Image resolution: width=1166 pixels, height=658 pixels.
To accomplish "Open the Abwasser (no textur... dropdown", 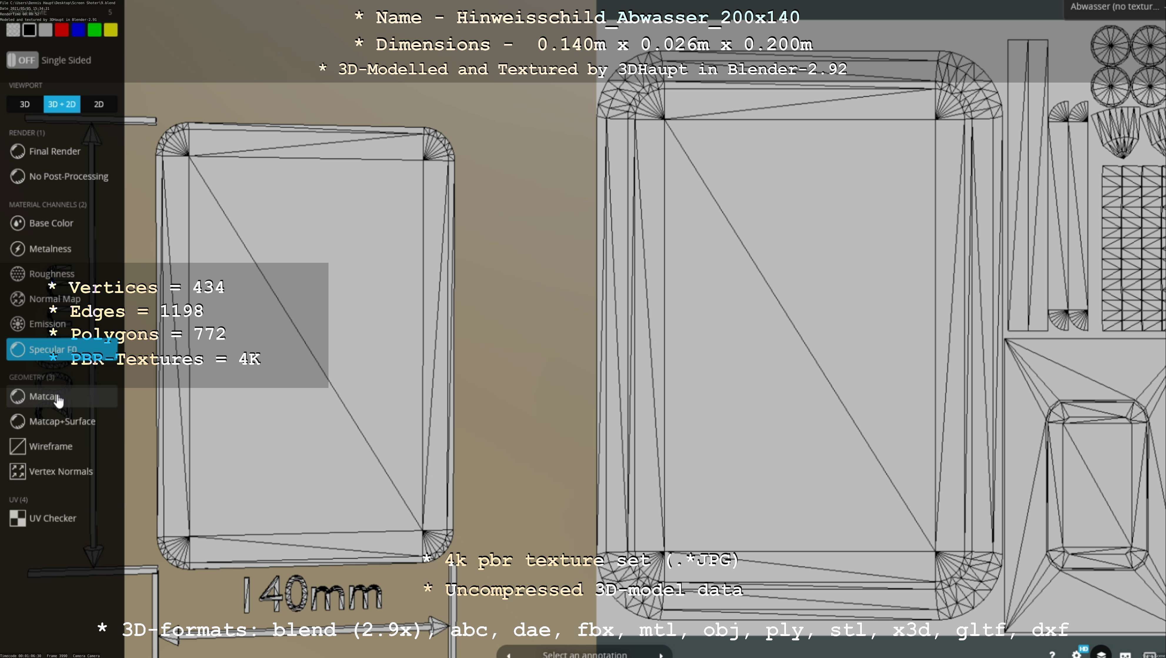I will 1115,7.
